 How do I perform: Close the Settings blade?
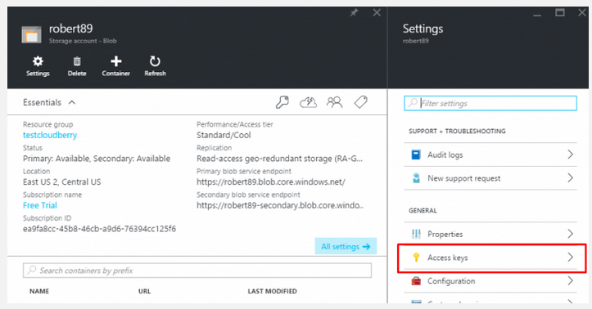[x=582, y=12]
